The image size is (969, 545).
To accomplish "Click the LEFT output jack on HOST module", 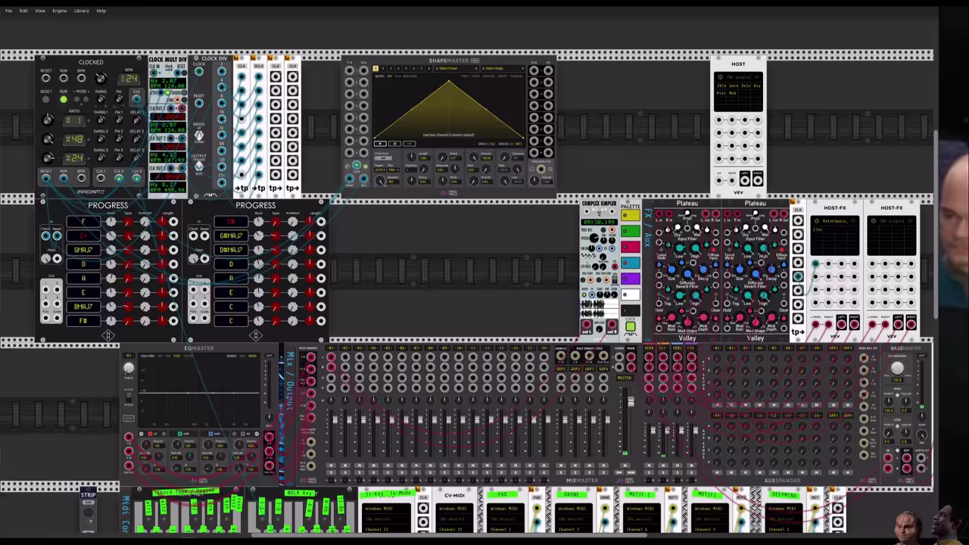I will click(745, 180).
